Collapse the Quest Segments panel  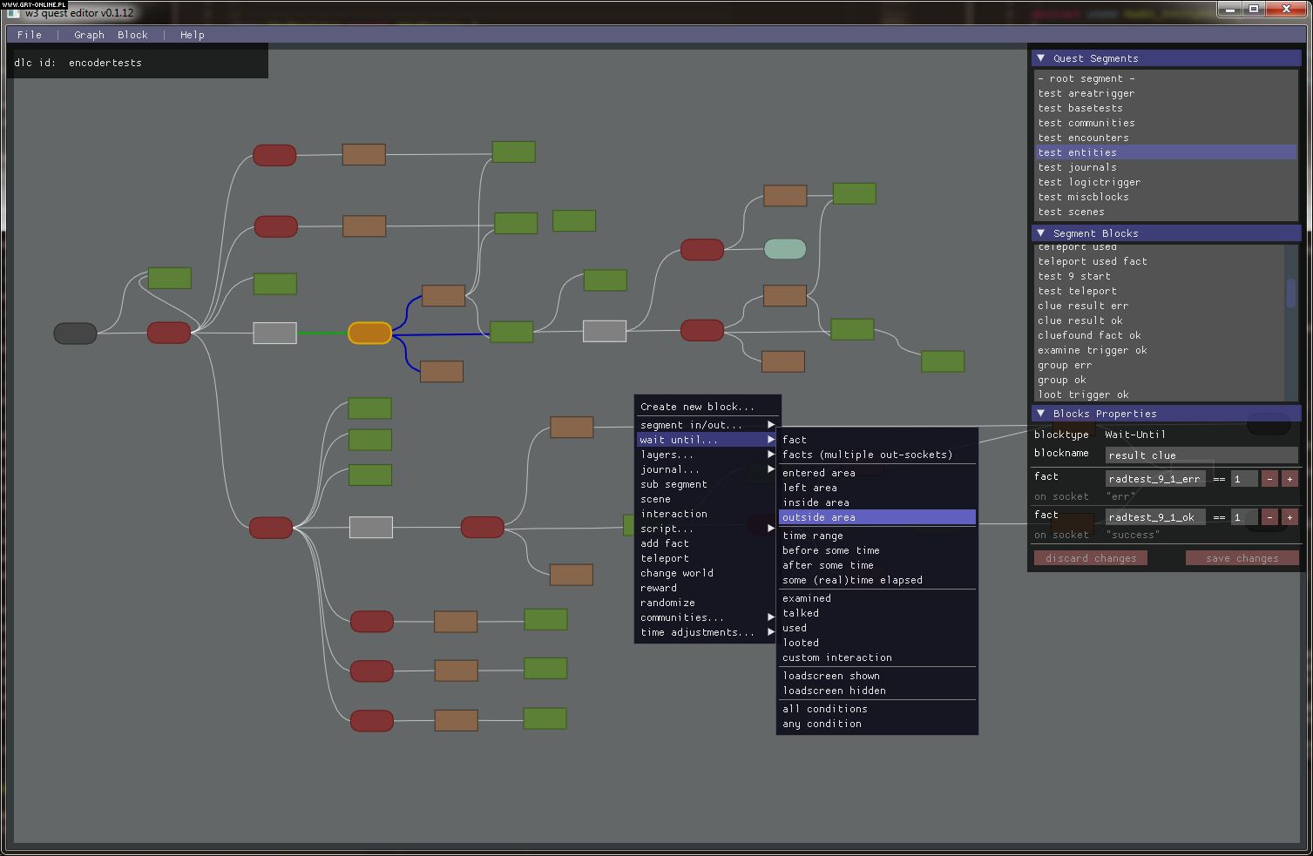[1040, 58]
